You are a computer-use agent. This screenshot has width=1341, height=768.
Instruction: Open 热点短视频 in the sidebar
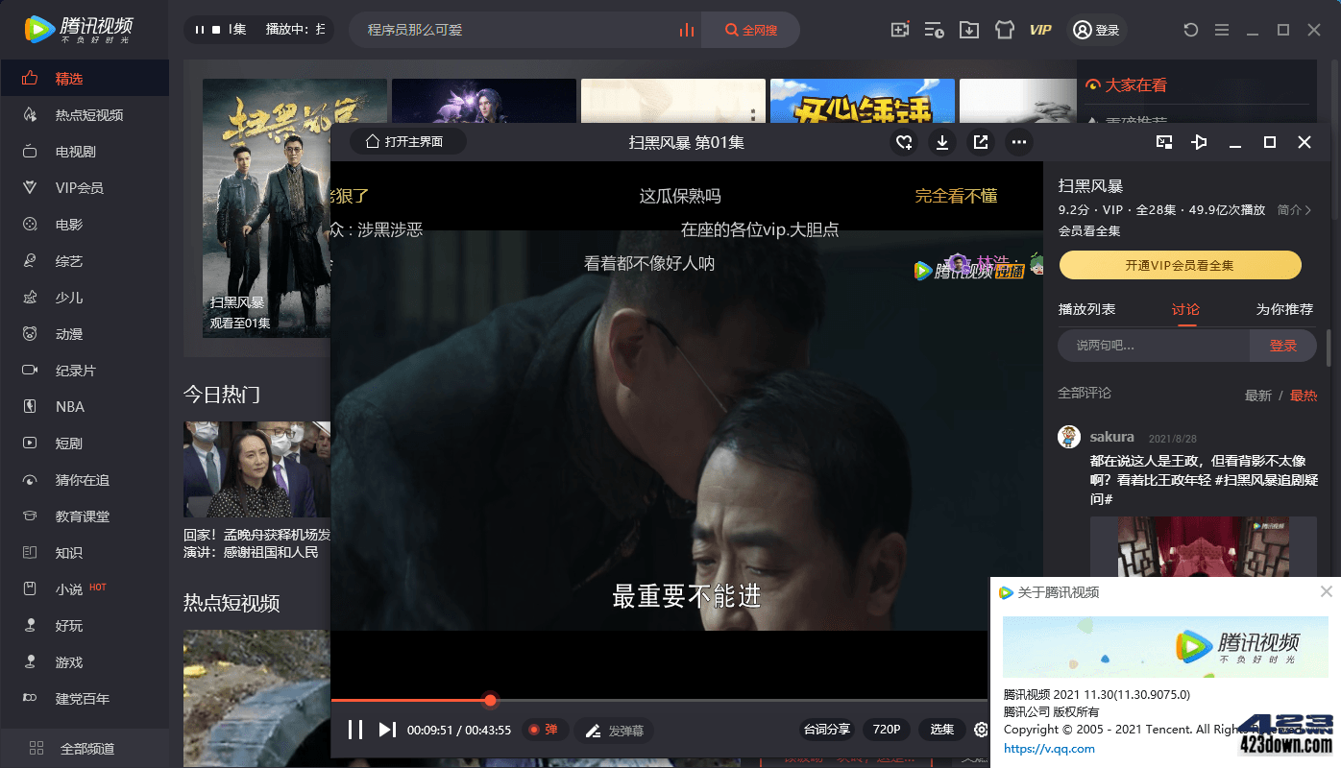click(85, 115)
